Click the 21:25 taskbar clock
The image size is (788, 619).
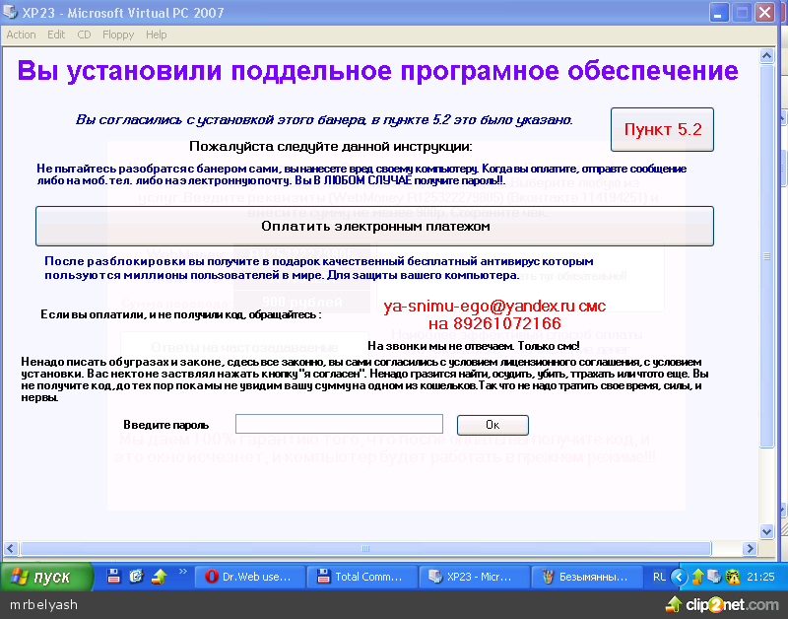coord(760,577)
